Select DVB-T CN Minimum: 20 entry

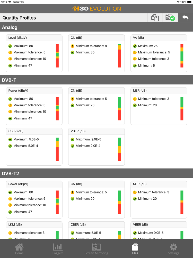tap(85, 105)
